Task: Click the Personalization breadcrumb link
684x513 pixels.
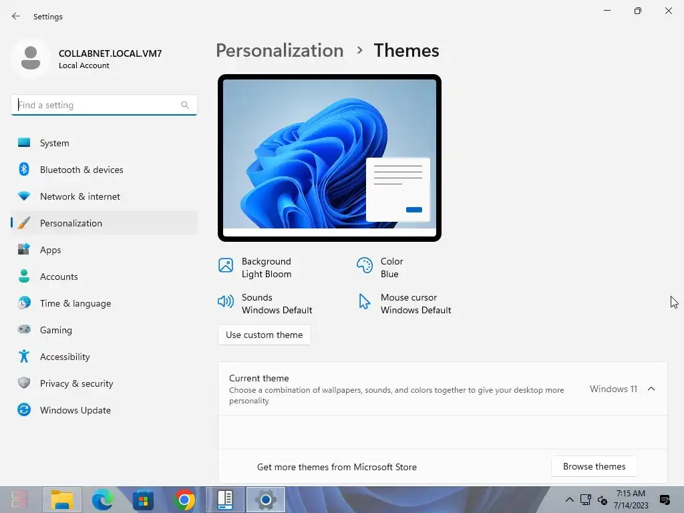Action: click(280, 51)
